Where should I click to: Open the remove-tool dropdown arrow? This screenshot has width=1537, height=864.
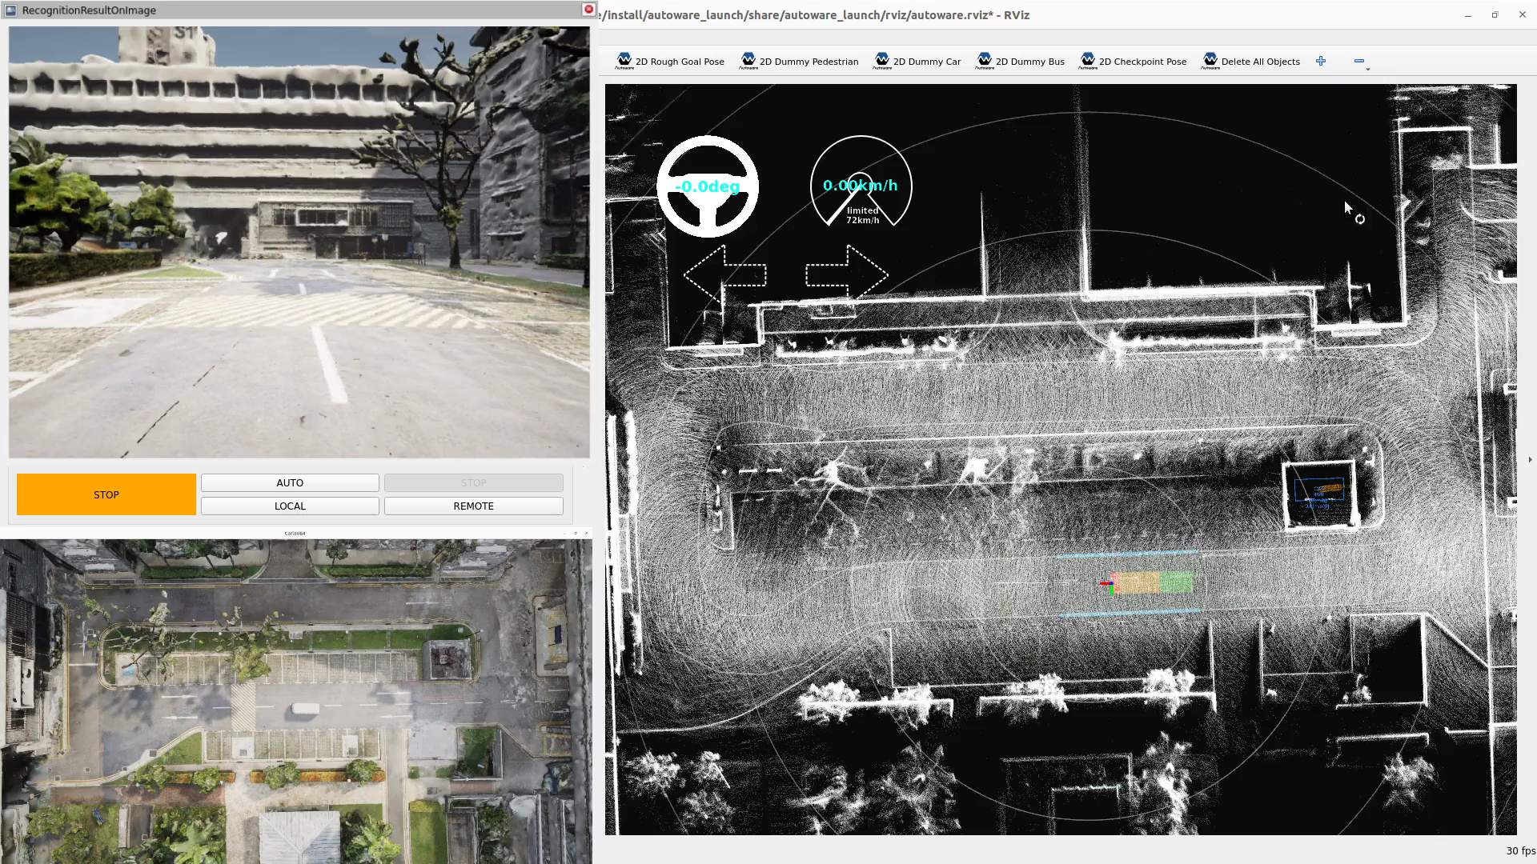pos(1368,70)
